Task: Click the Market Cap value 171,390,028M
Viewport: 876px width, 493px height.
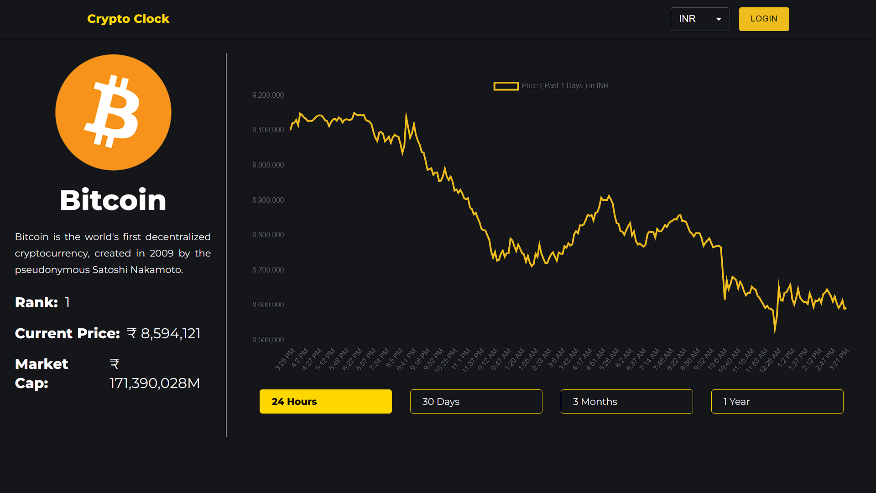Action: pos(155,383)
